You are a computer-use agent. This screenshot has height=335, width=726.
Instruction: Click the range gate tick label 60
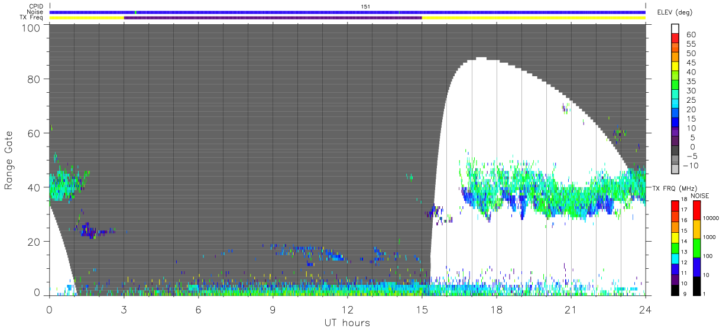[33, 133]
